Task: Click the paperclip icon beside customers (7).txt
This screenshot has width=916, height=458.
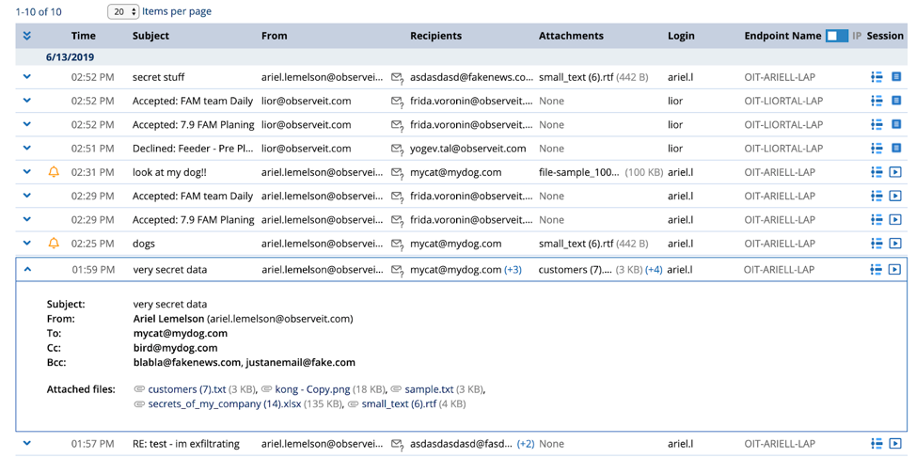Action: (139, 389)
